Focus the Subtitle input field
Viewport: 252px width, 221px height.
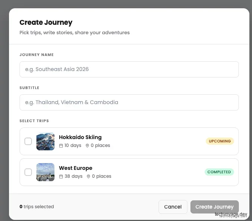(x=129, y=103)
